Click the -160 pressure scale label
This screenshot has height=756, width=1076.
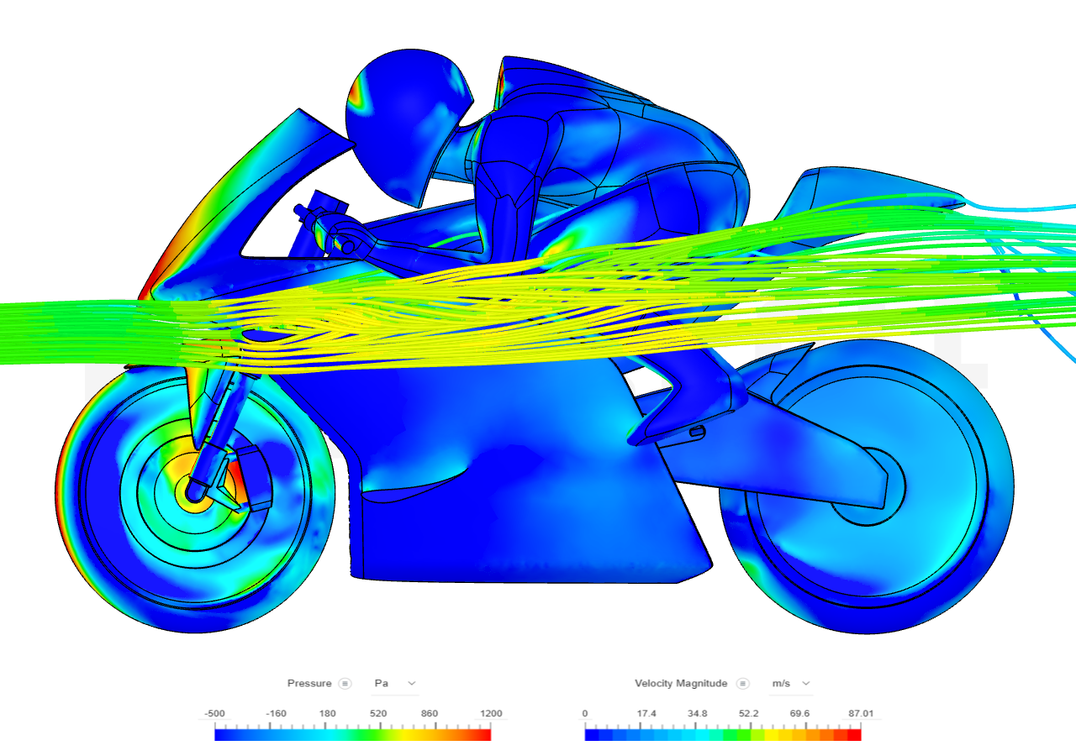276,713
